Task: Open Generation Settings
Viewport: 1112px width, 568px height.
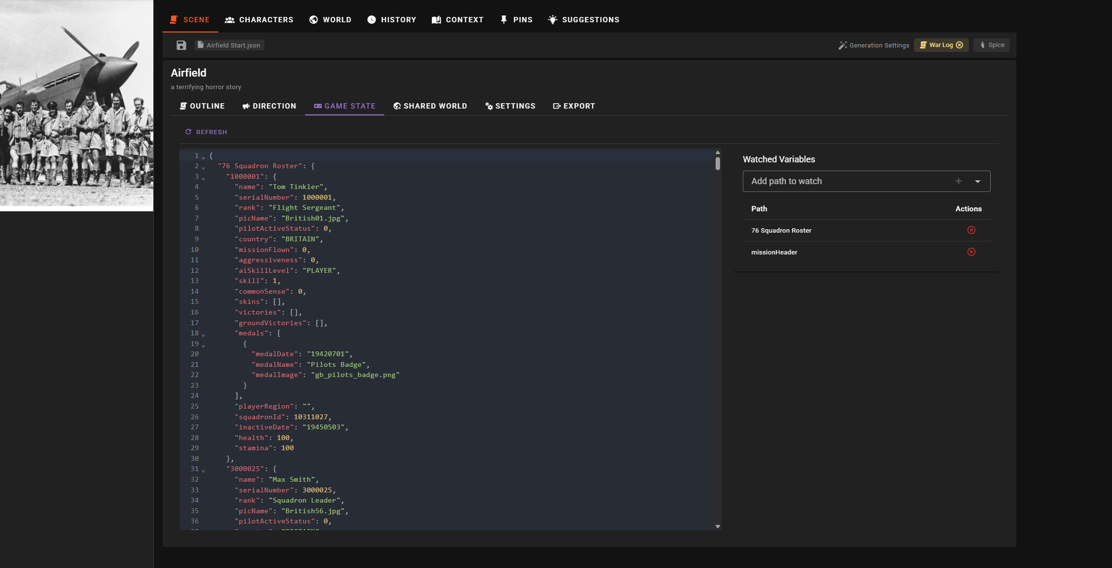Action: (874, 45)
